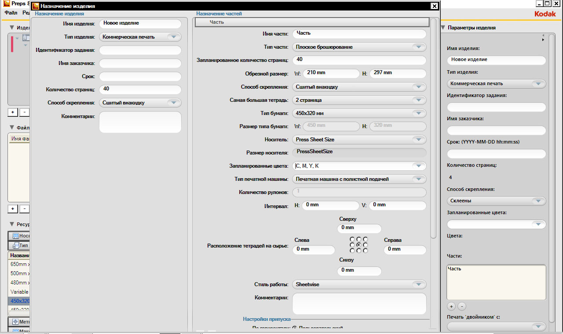Screen dimensions: 563x334
Task: Click the plus button below the products list
Action: click(13, 112)
